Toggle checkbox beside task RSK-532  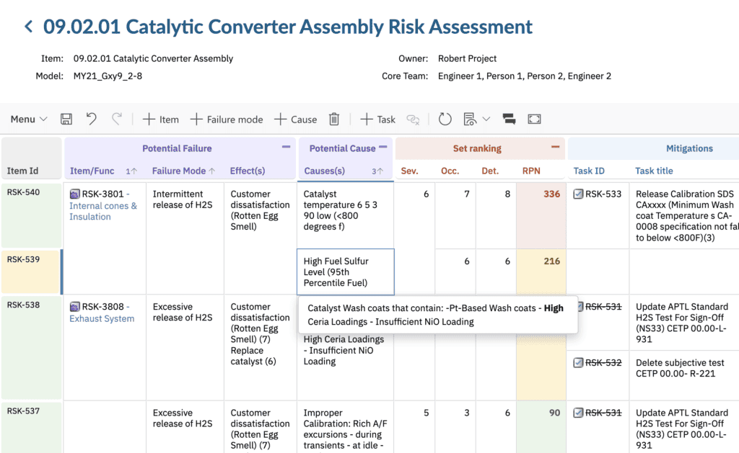[x=577, y=362]
